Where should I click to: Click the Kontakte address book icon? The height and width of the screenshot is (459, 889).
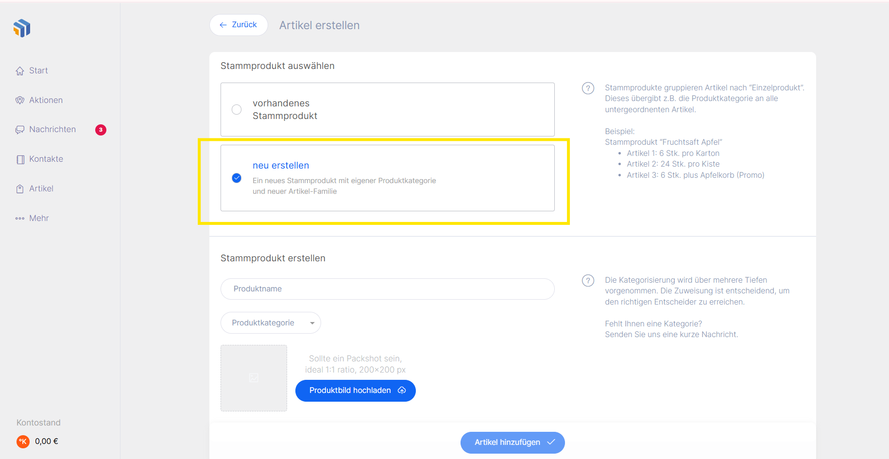(20, 159)
